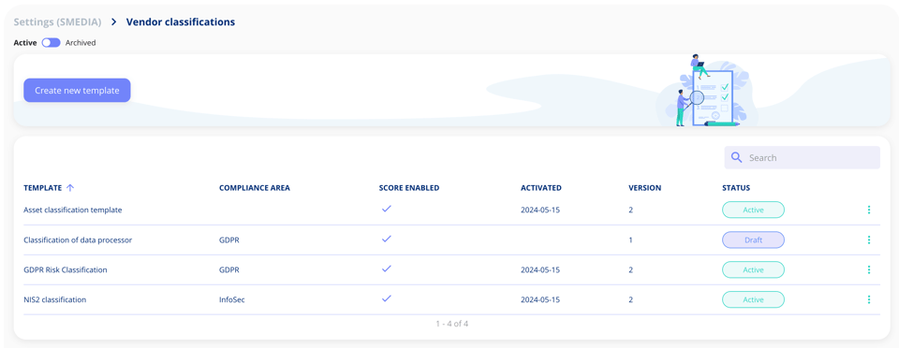Viewport: 899px width, 348px height.
Task: Open kebab menu for GDPR Risk Classification
Action: point(869,269)
